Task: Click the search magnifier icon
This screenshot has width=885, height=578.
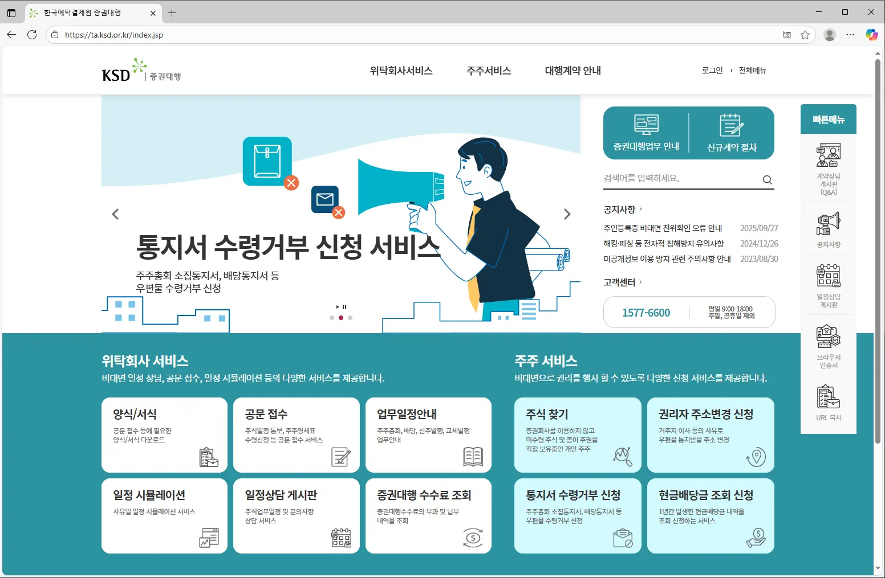Action: click(767, 180)
